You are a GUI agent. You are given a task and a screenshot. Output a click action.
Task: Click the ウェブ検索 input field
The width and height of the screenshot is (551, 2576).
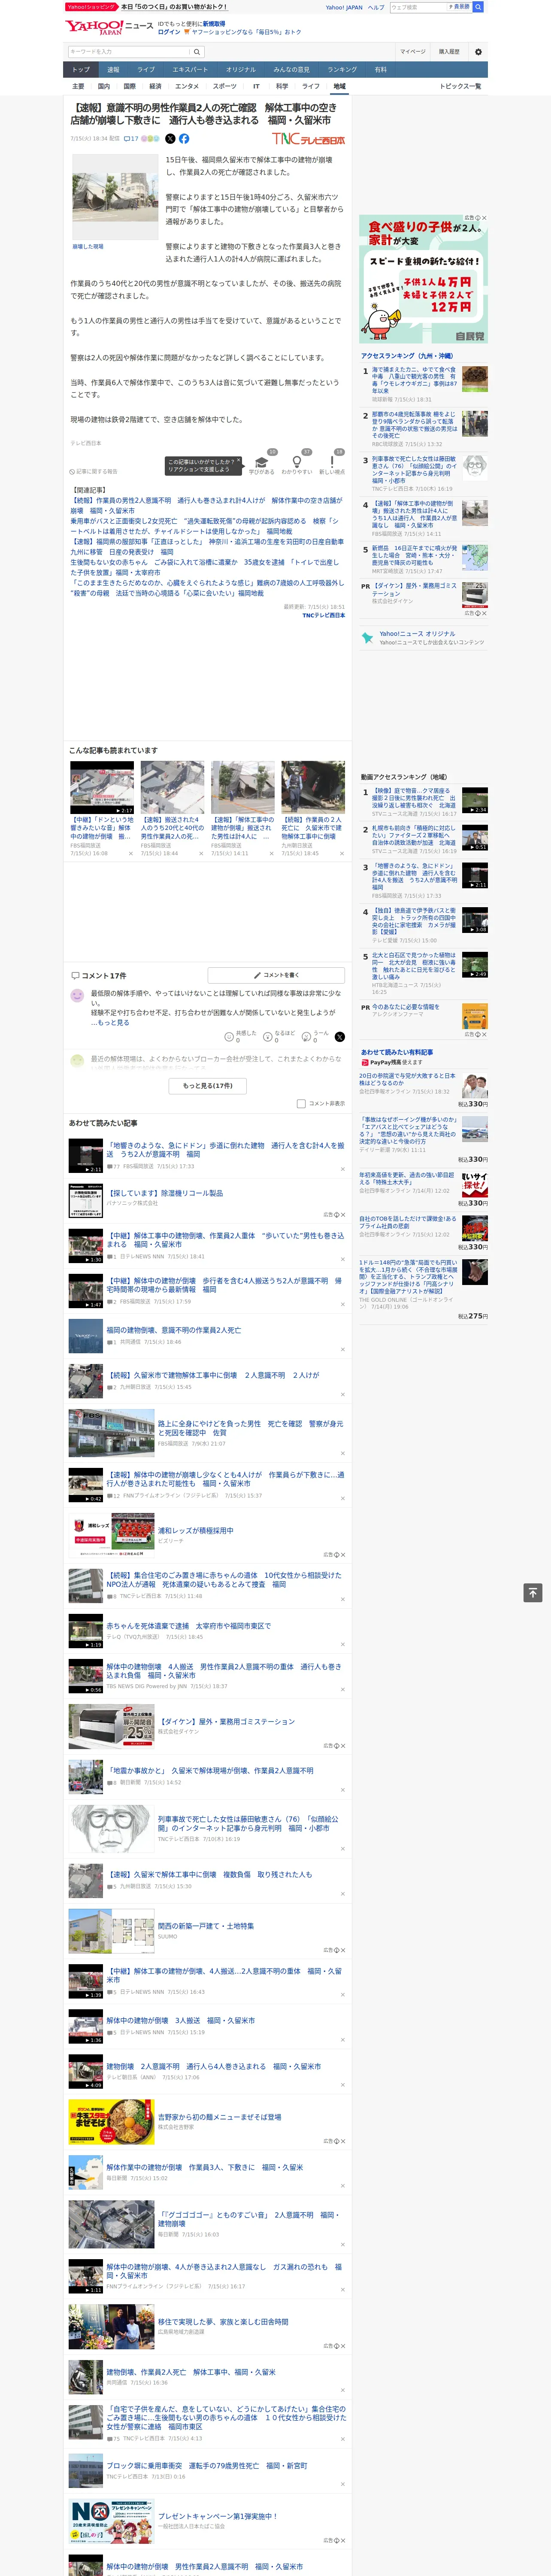coord(417,7)
